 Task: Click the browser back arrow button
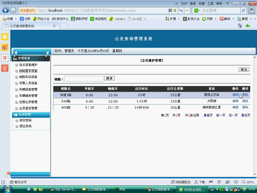tap(6, 10)
